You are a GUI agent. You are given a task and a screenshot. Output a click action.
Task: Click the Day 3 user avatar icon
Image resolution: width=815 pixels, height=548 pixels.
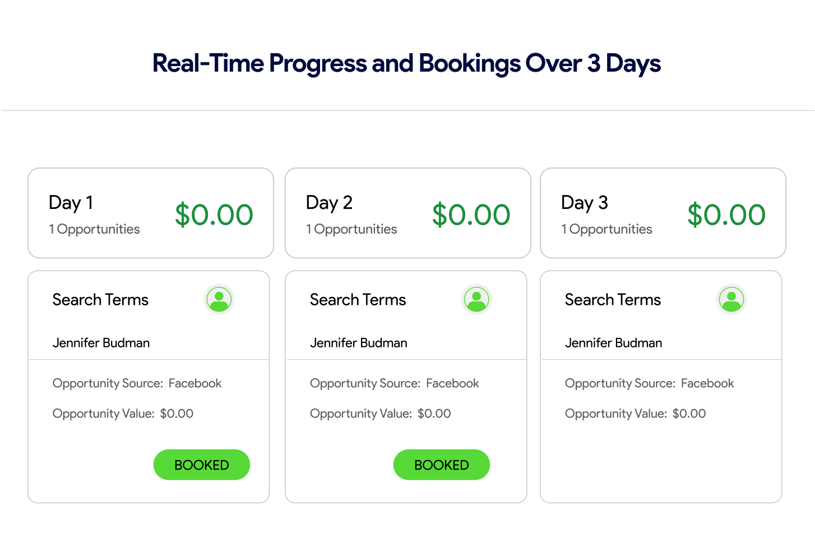[x=731, y=299]
